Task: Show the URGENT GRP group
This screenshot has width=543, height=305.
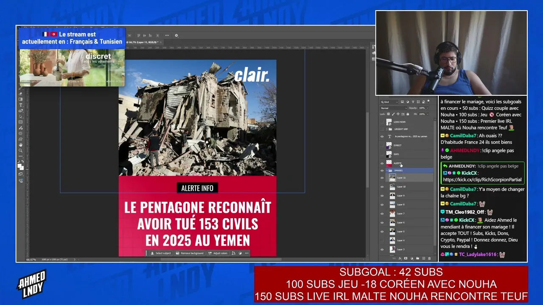Action: (382, 129)
